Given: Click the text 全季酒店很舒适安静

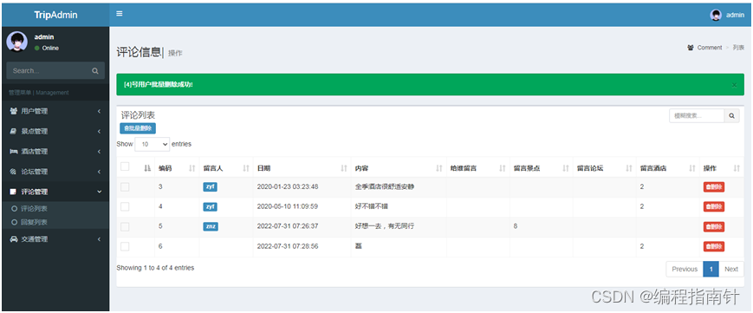Looking at the screenshot, I should pos(384,186).
